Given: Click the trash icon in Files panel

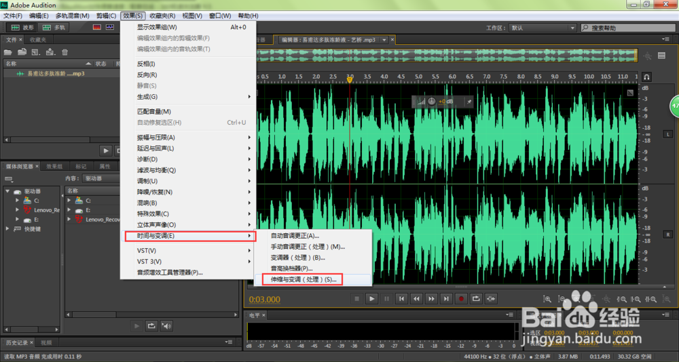Looking at the screenshot, I should tap(65, 52).
